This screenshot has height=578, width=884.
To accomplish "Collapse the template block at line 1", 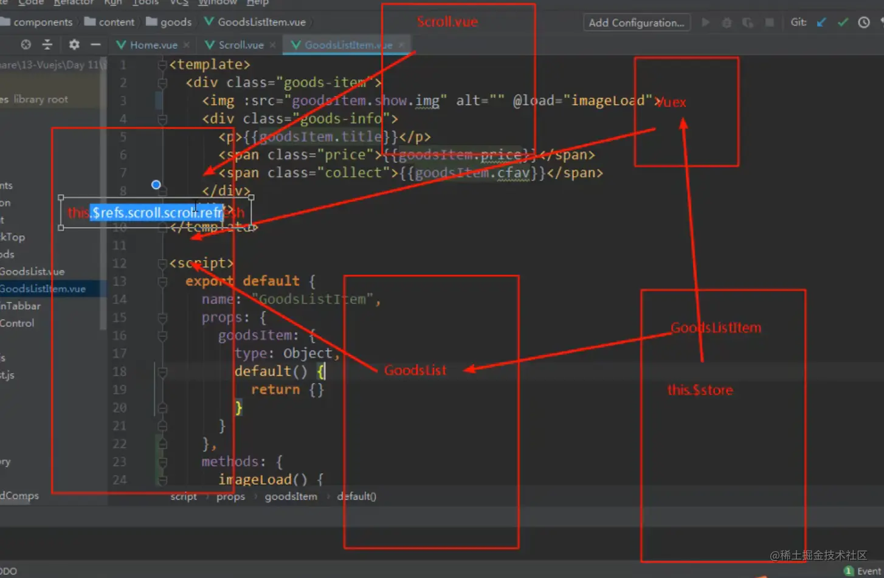I will pyautogui.click(x=162, y=64).
